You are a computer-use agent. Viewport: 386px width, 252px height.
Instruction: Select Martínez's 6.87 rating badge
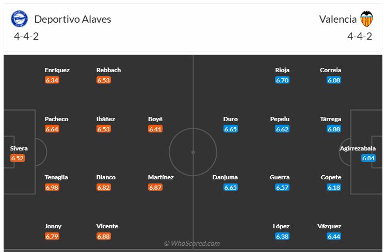(x=155, y=187)
